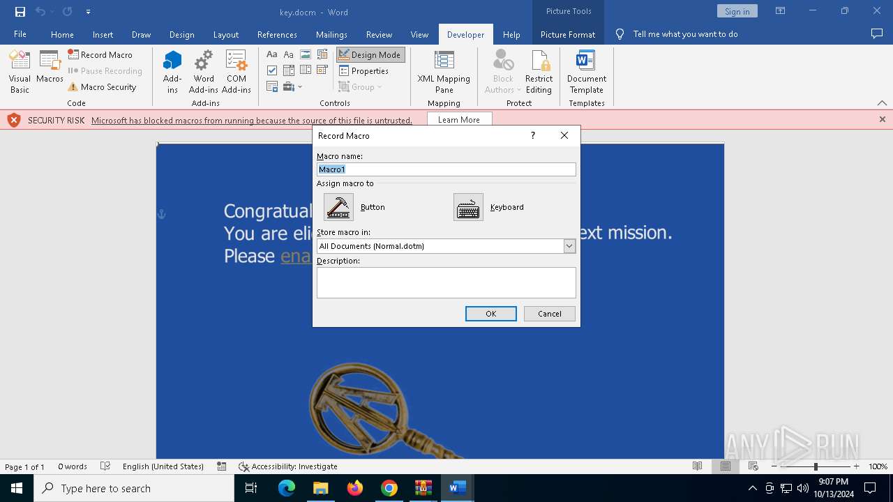Open Firefox from taskbar

pos(355,488)
